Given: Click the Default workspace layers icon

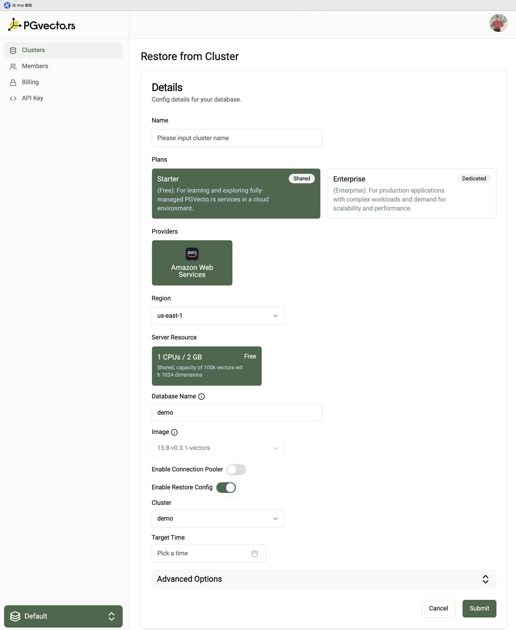Looking at the screenshot, I should [15, 616].
